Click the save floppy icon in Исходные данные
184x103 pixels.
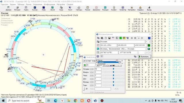(x=109, y=38)
